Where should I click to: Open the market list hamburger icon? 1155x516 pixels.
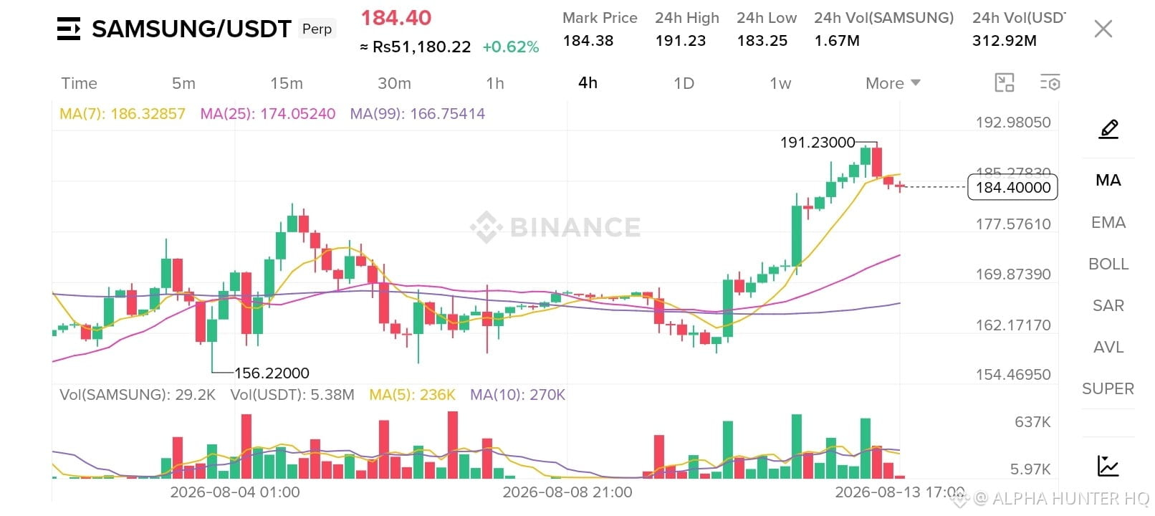point(69,29)
